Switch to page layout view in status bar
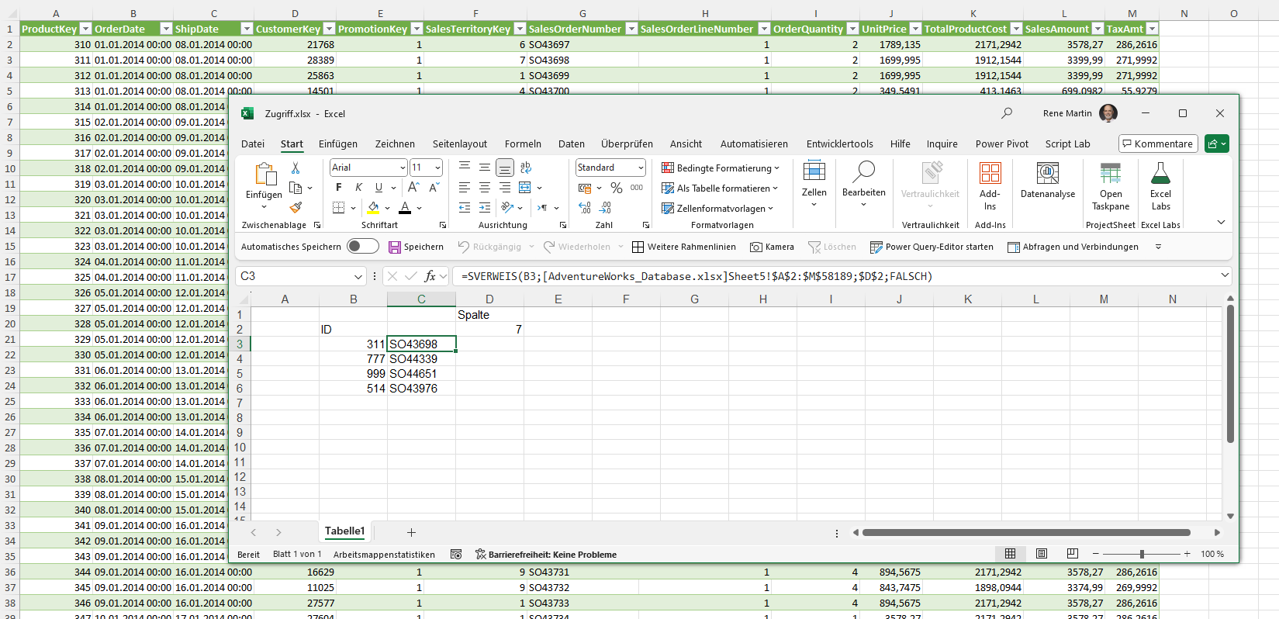 coord(1042,554)
